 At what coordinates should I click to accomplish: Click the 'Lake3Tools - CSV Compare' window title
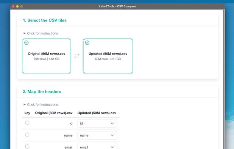coord(117,6)
